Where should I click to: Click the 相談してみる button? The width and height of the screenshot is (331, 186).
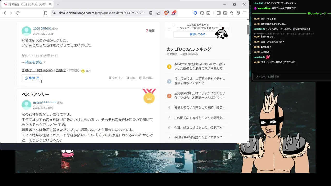click(x=197, y=34)
